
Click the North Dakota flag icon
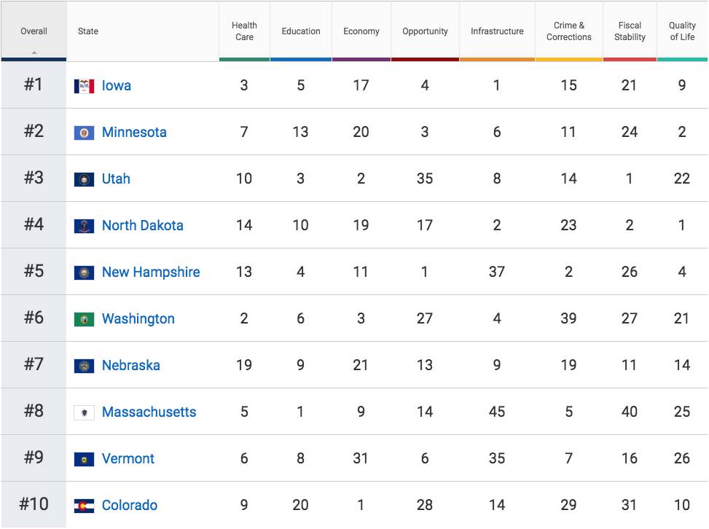coord(84,226)
